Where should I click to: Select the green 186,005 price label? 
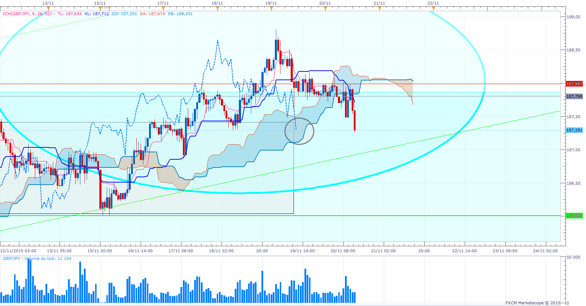point(574,216)
